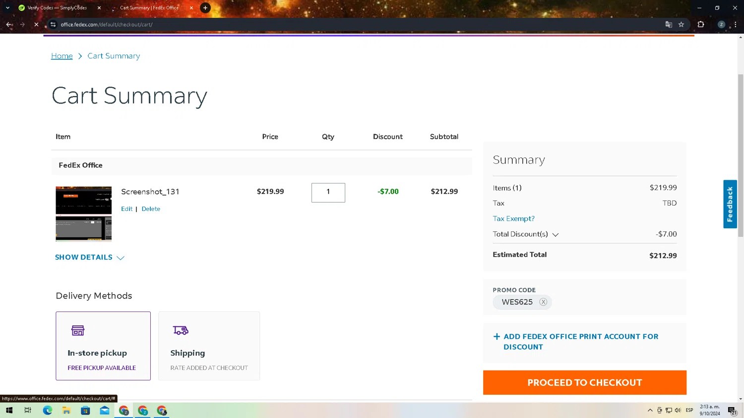Translate this page icon
This screenshot has width=744, height=418.
click(x=669, y=24)
